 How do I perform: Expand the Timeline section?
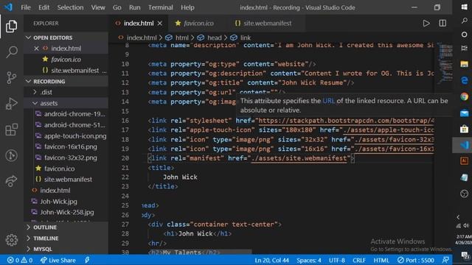tap(66, 239)
